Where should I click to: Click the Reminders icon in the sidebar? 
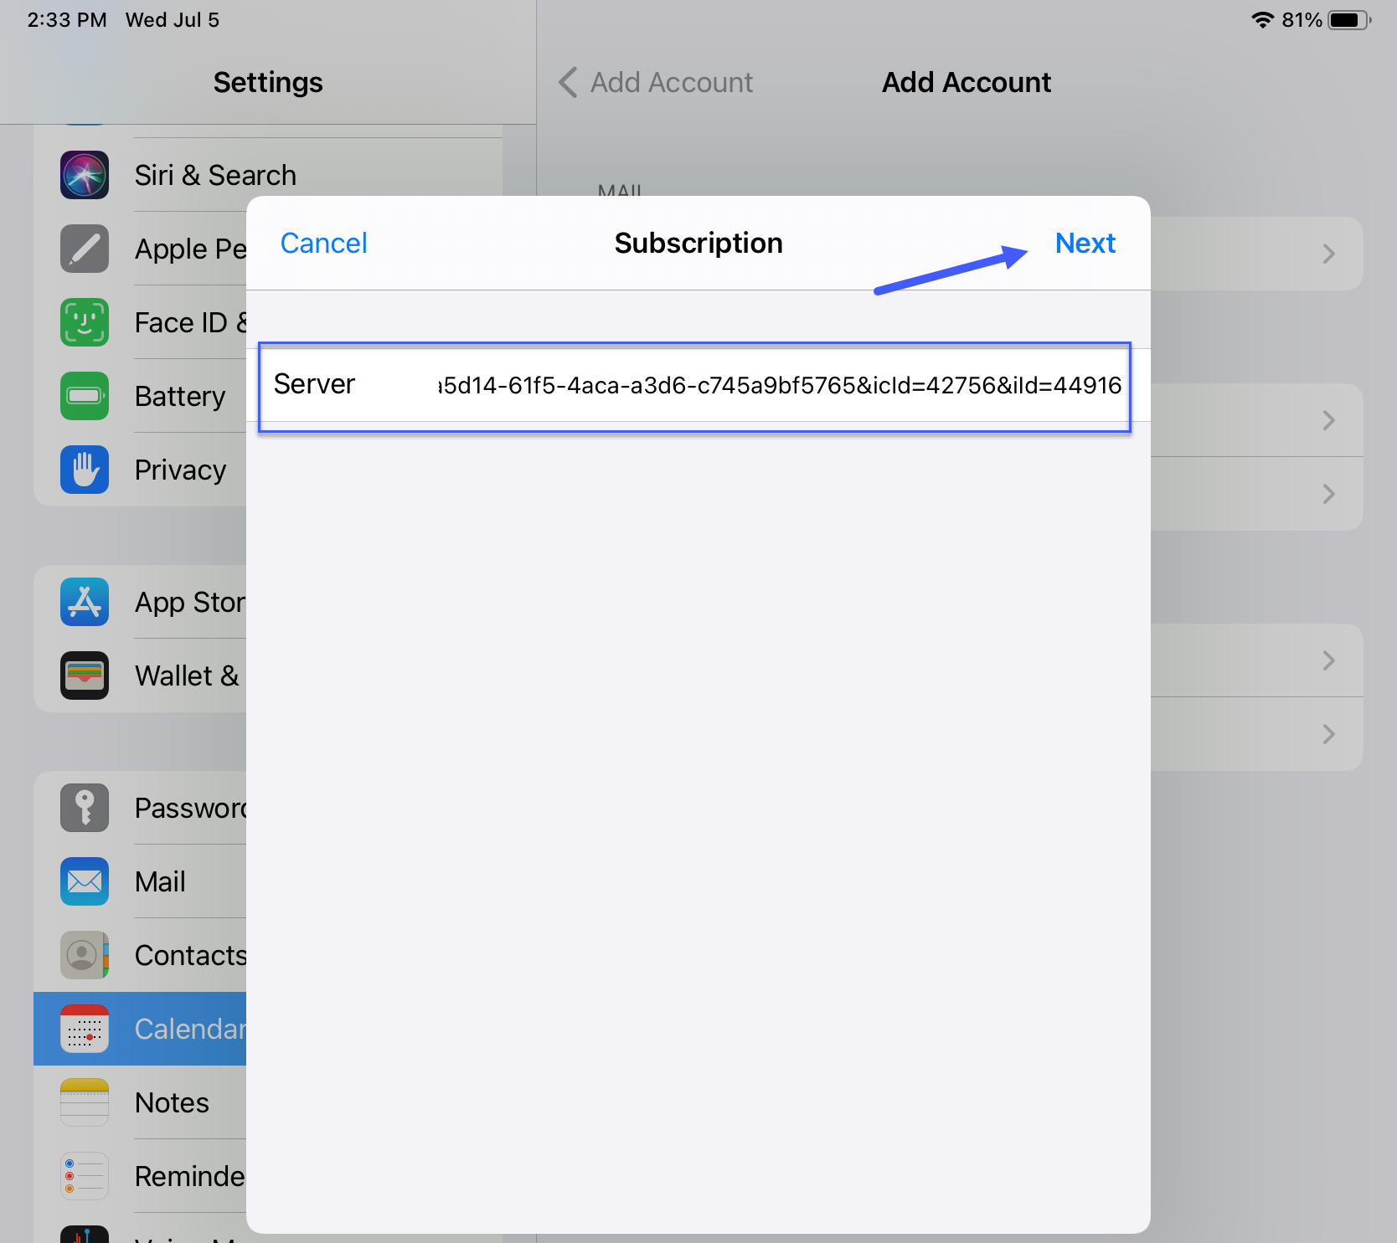click(x=84, y=1176)
